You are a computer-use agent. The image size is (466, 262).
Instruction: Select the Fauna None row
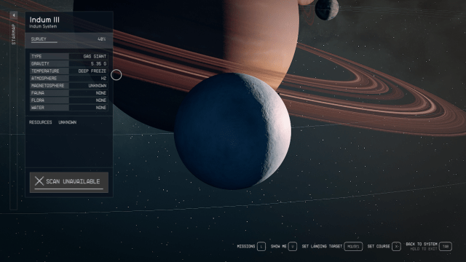pyautogui.click(x=69, y=92)
